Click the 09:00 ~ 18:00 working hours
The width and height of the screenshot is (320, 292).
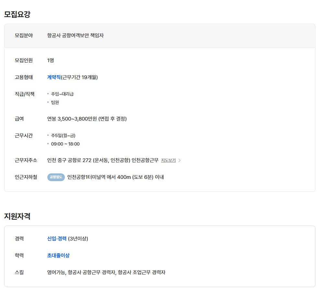65,144
